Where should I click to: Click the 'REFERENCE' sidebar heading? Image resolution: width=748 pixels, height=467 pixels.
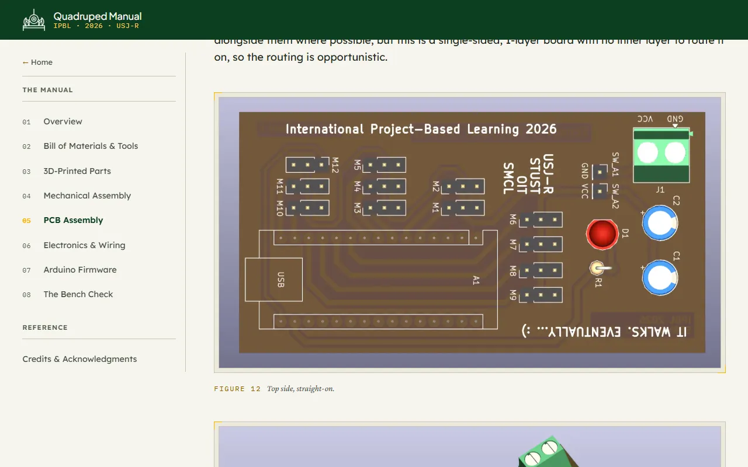[45, 327]
